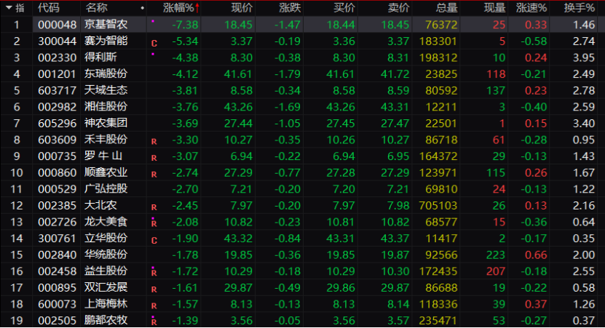Select stock name 上海梅林

tap(106, 304)
